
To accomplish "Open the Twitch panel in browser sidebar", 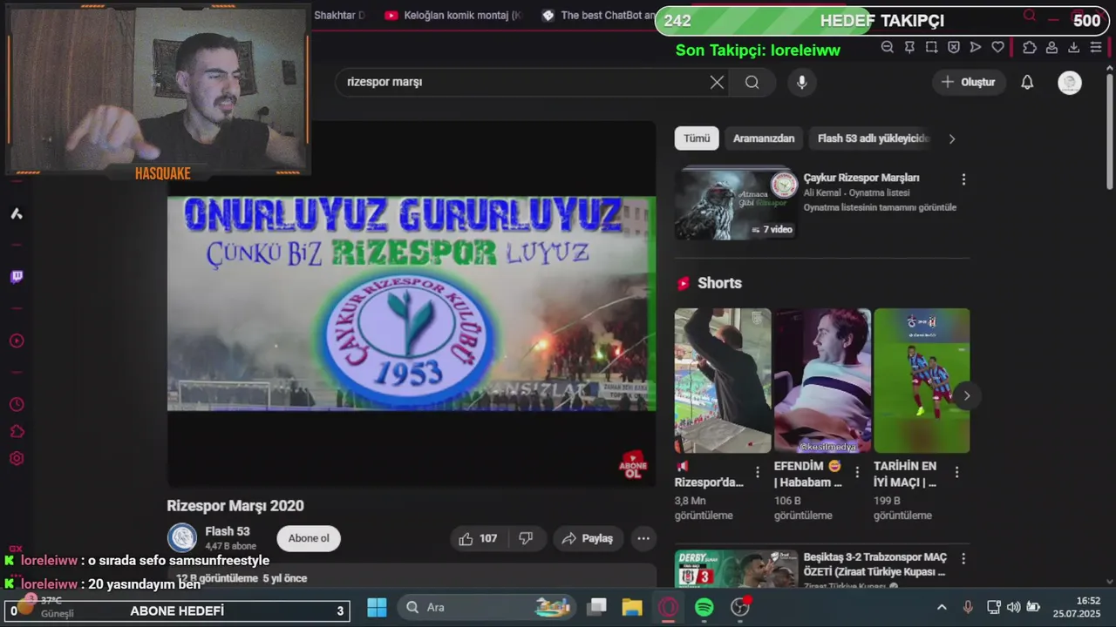I will pyautogui.click(x=17, y=277).
